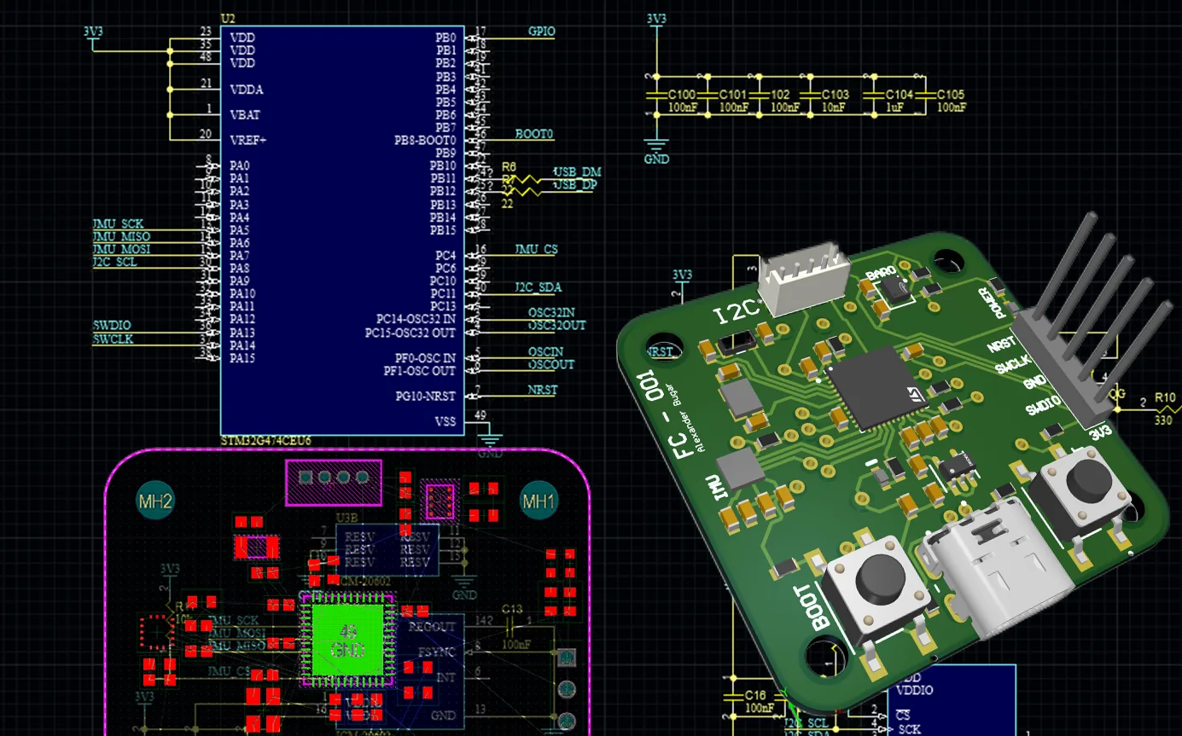
Task: Click the USB-C connector on 3D board
Action: [996, 569]
